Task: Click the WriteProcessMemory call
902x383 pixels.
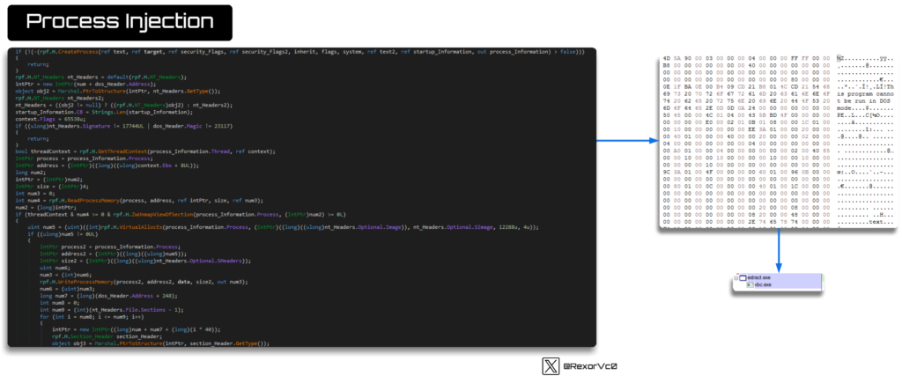Action: tap(85, 282)
